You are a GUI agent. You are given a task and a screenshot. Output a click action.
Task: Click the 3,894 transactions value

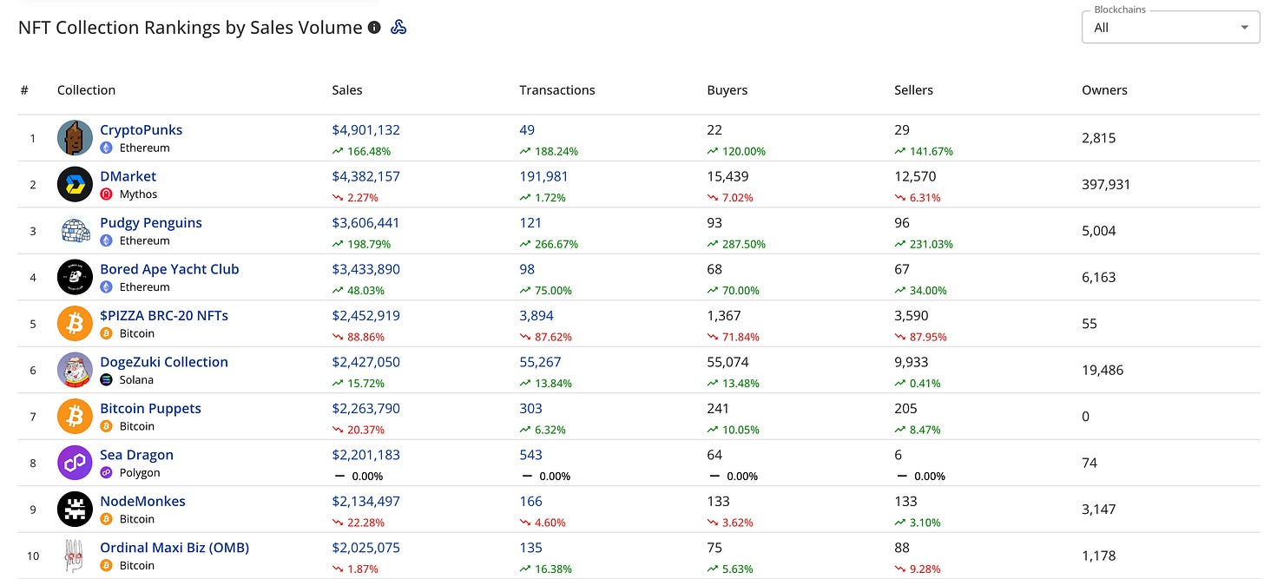click(537, 316)
